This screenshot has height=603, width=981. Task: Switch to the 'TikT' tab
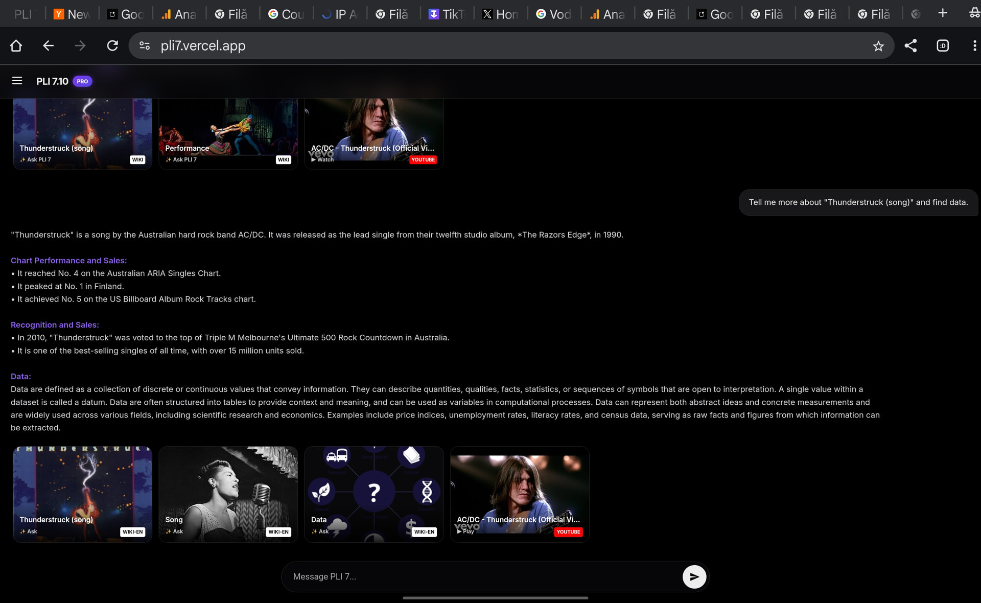(x=447, y=14)
